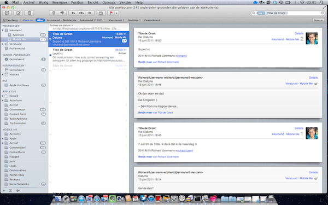Viewport: 328px width, 205px height.
Task: Open Terminal from the Dock
Action: point(197,198)
